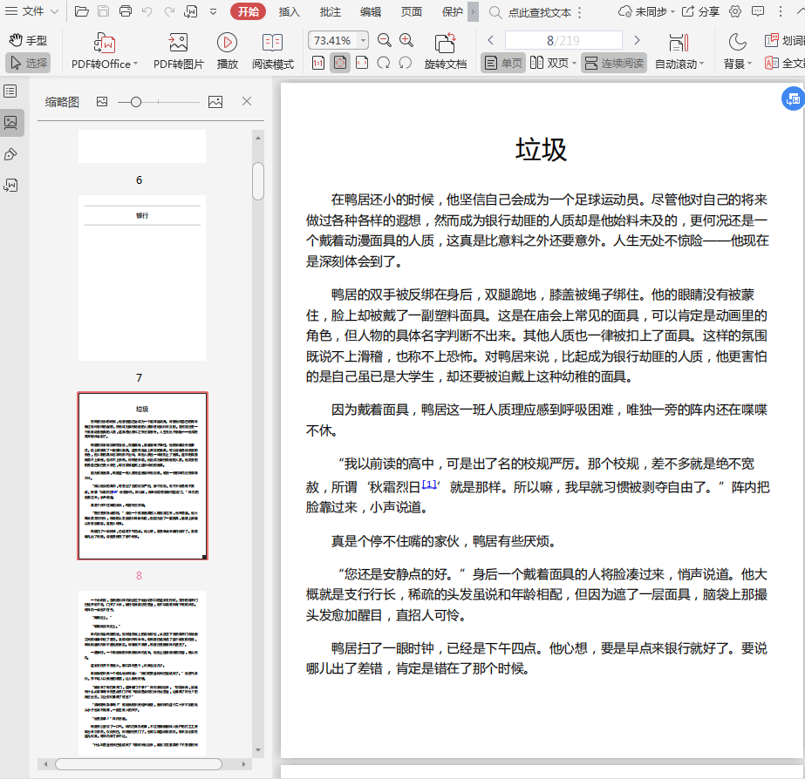Open 自动滚动 auto scroll dropdown
Viewport: 805px width, 779px height.
click(x=679, y=51)
